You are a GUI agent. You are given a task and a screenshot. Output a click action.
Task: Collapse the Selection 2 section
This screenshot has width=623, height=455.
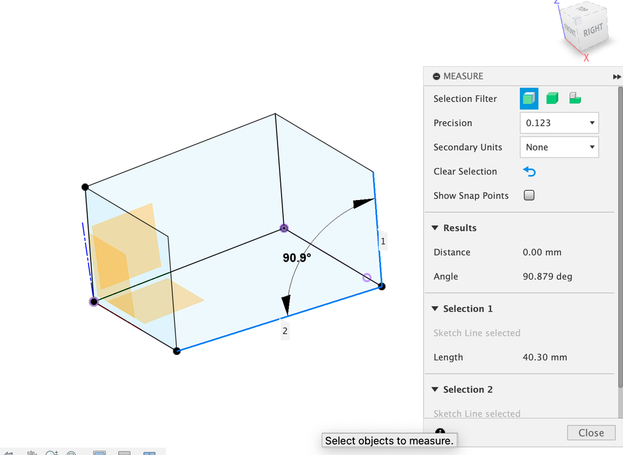(435, 390)
